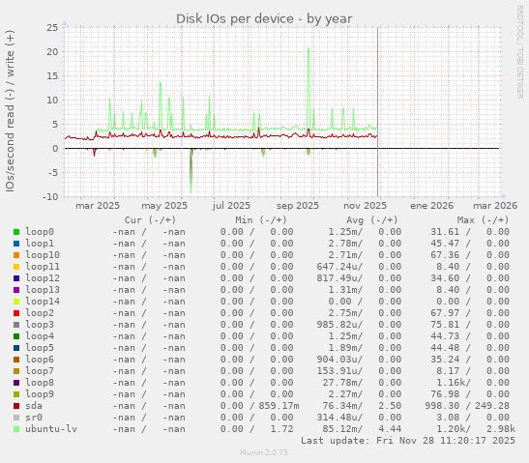Select the loop9 legend label
The image size is (529, 463).
(x=40, y=393)
